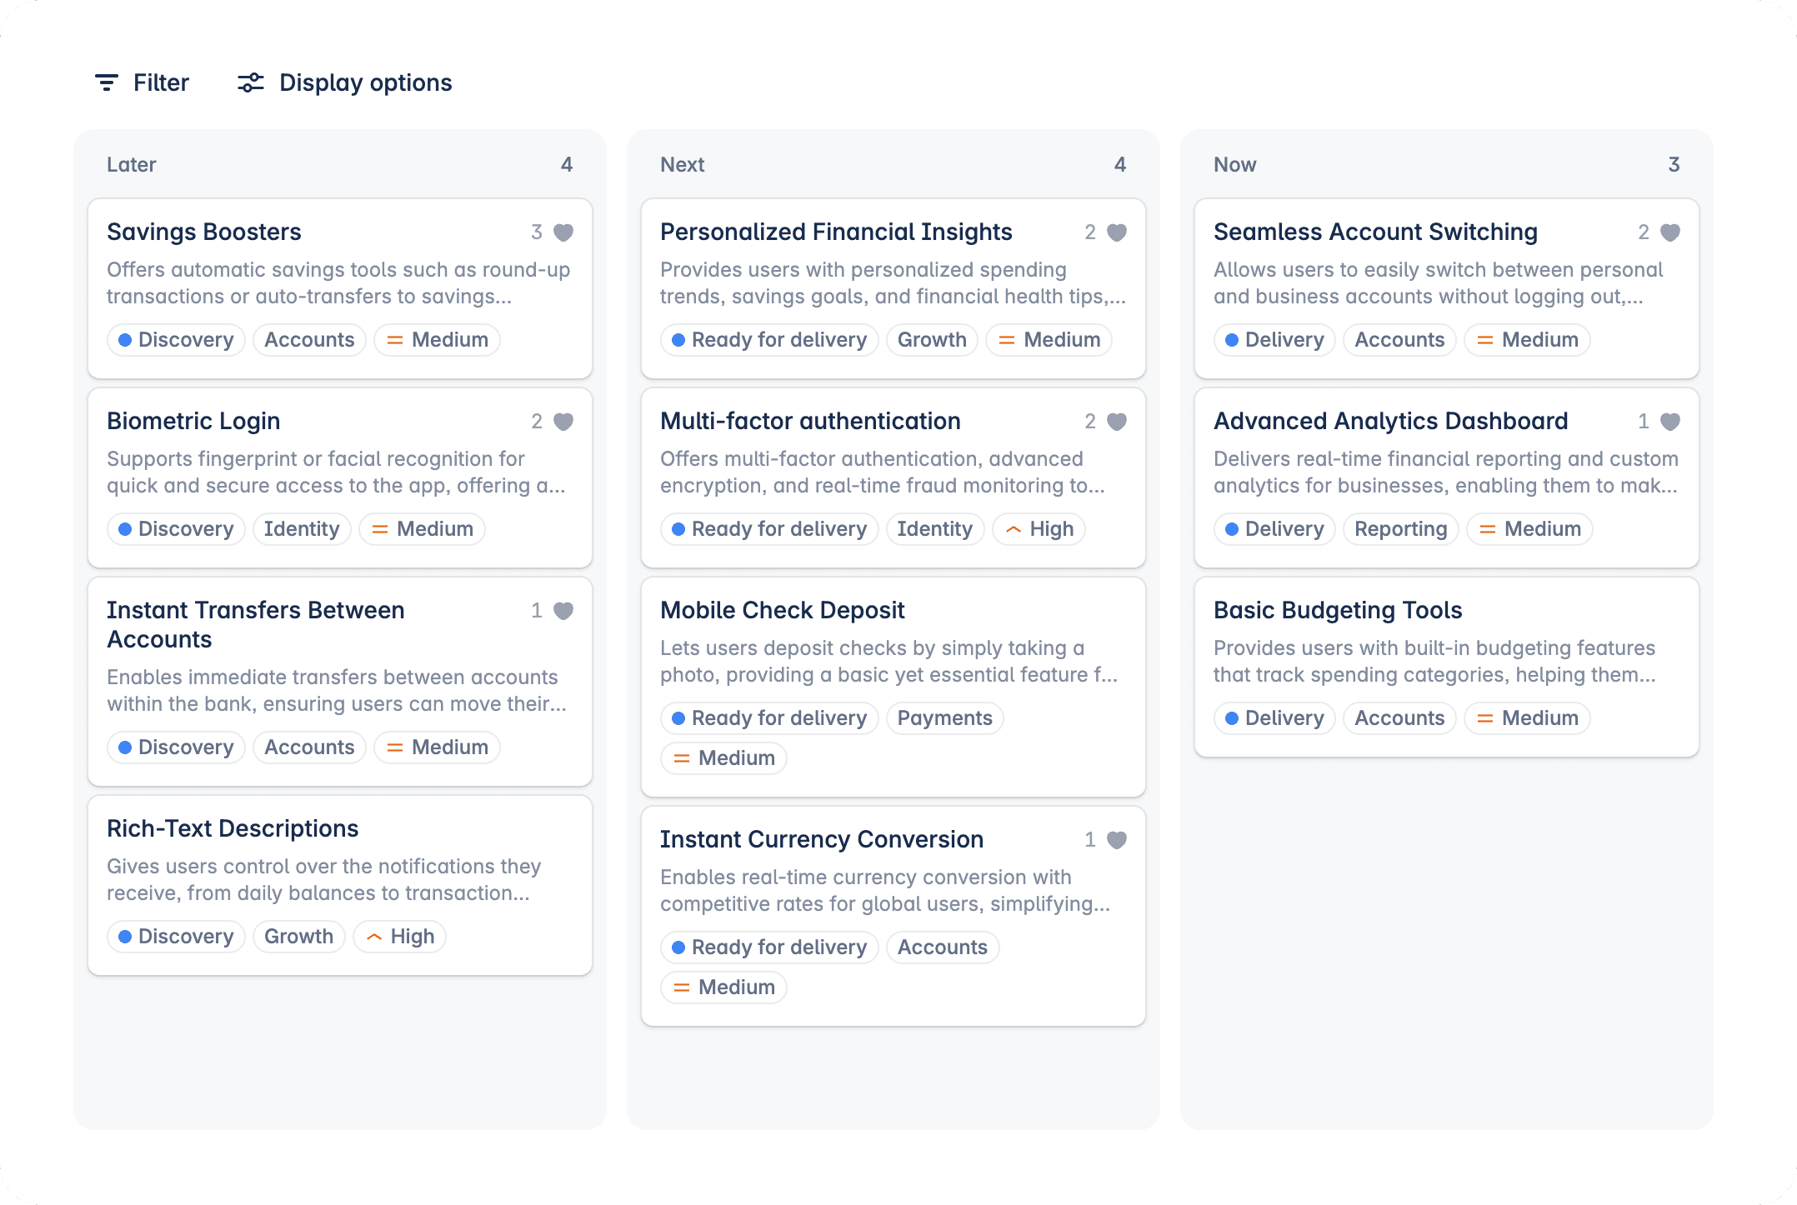Click the Payments tag on Mobile Check Deposit
The width and height of the screenshot is (1797, 1205).
(x=944, y=718)
